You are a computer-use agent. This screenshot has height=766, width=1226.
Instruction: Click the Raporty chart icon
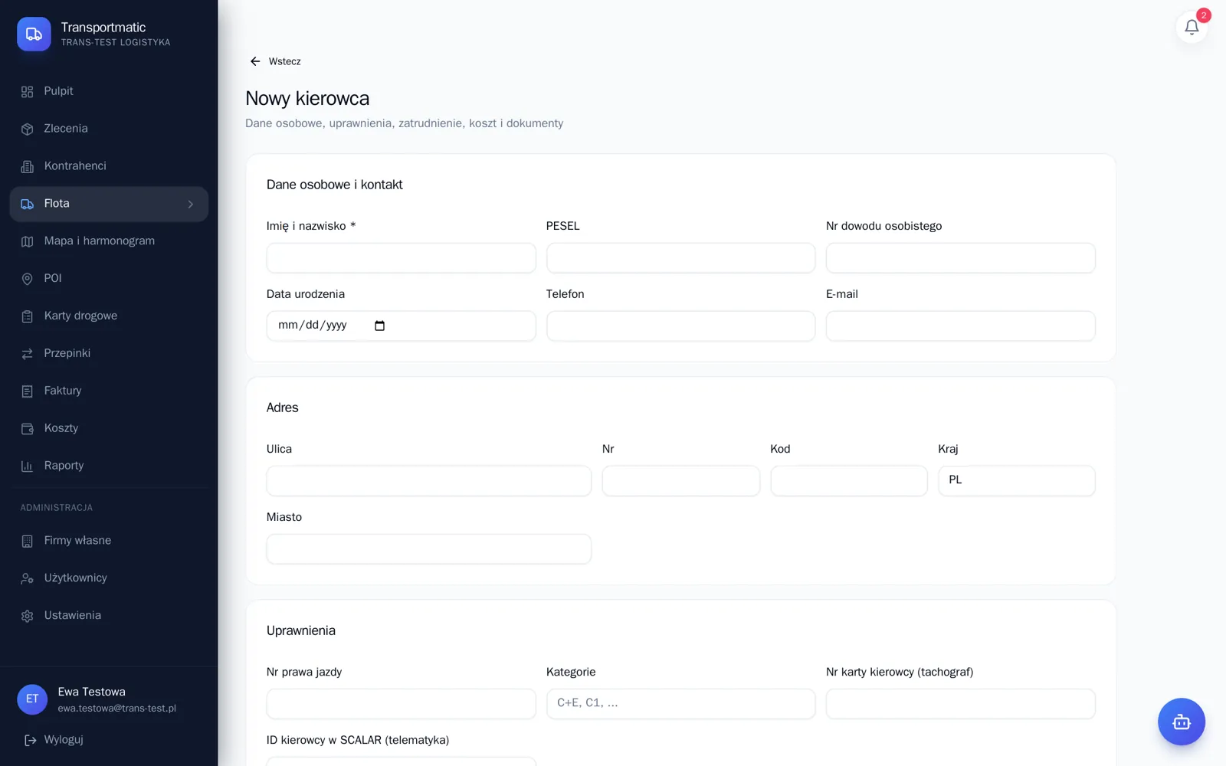(28, 466)
